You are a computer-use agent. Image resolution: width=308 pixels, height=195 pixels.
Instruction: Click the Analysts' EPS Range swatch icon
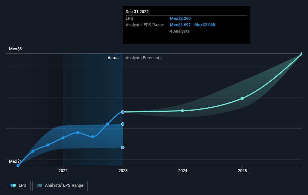(39, 185)
